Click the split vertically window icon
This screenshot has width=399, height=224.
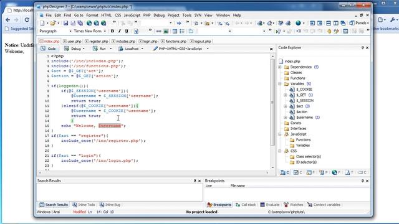[335, 23]
